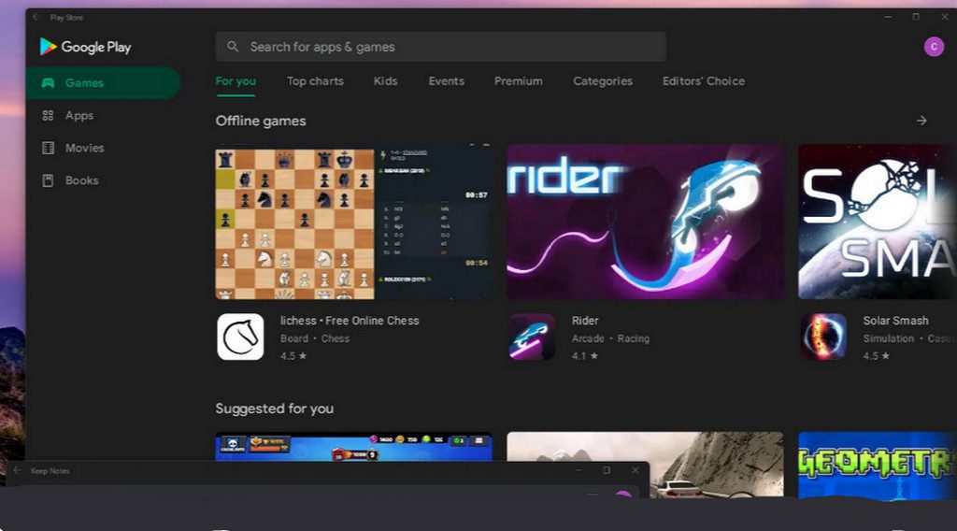The image size is (957, 531).
Task: Expand Offline games with the arrow
Action: click(921, 121)
